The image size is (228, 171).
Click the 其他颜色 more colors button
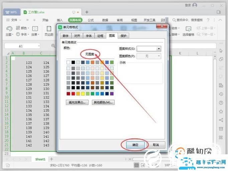point(103,102)
